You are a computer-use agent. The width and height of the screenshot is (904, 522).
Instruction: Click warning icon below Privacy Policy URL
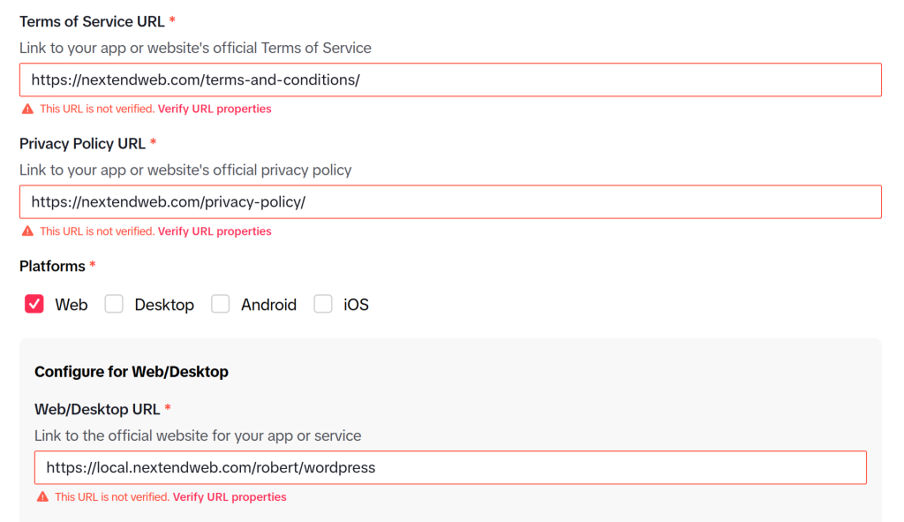28,231
